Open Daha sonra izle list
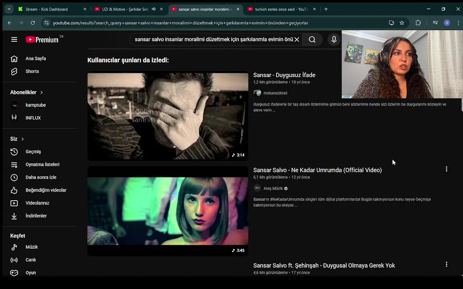The image size is (463, 289). point(40,177)
